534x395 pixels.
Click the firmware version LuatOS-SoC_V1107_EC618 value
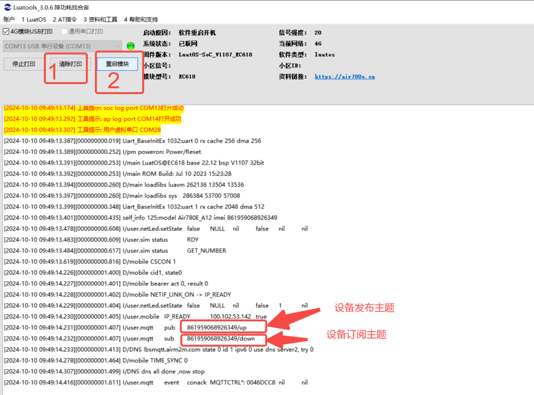tap(215, 54)
